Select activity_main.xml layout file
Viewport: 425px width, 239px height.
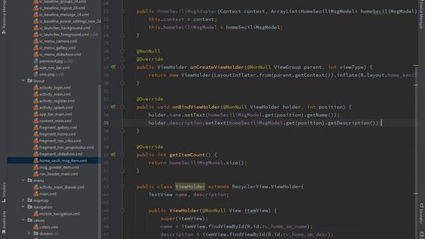tap(52, 94)
